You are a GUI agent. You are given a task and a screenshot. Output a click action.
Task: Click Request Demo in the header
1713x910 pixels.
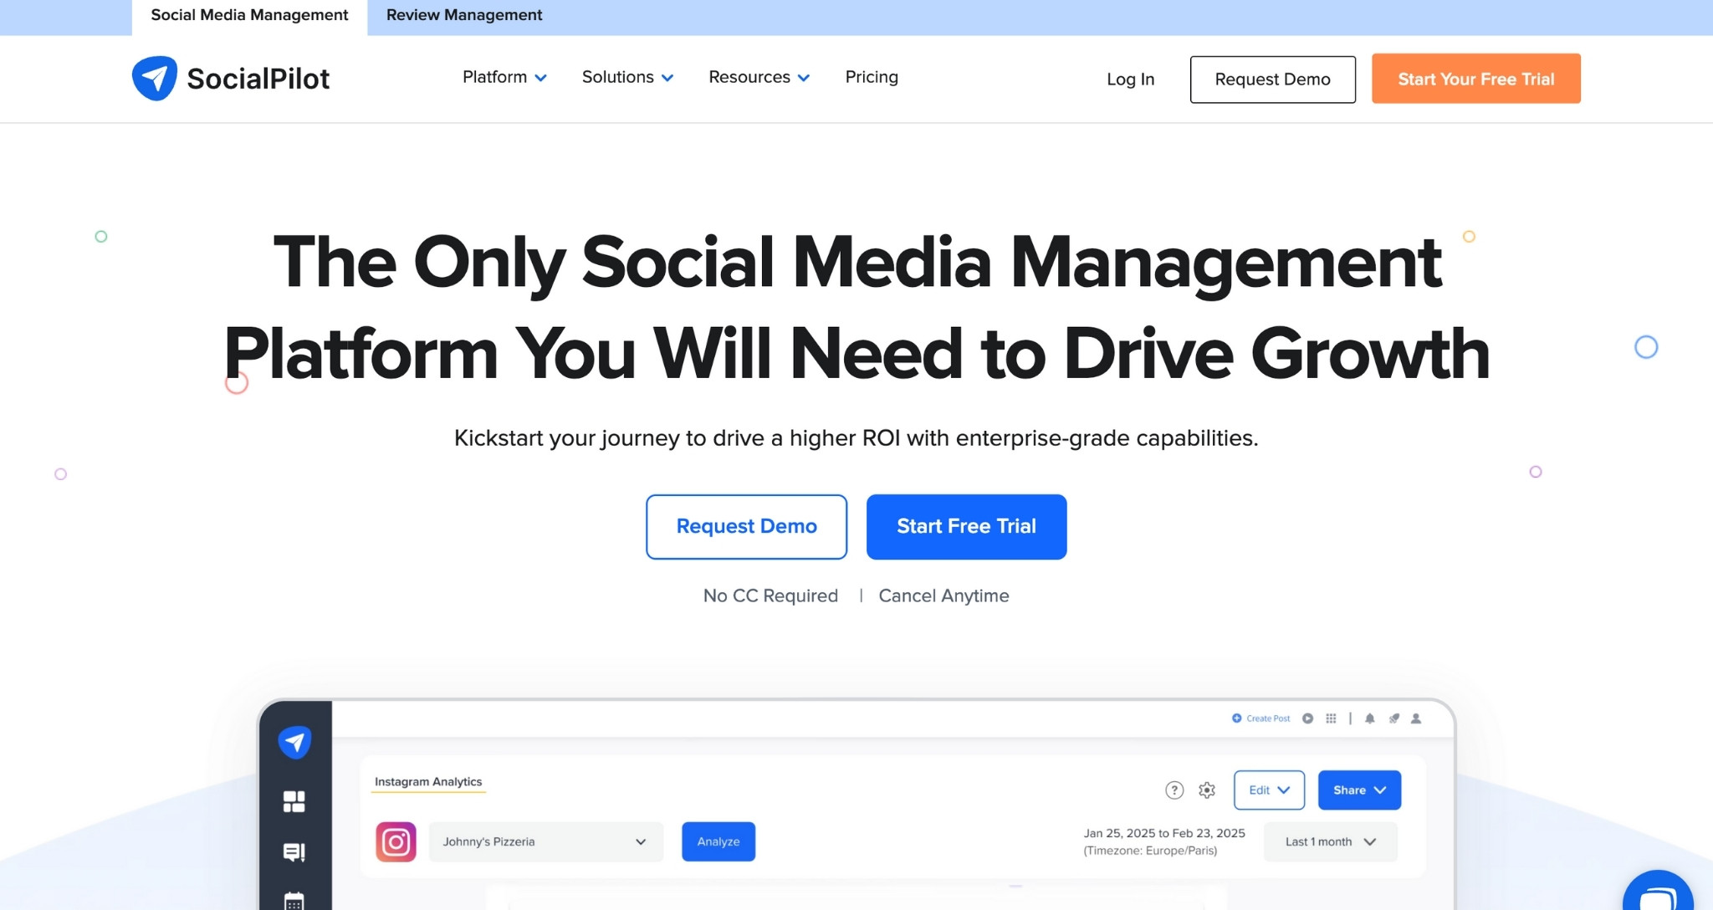coord(1272,79)
